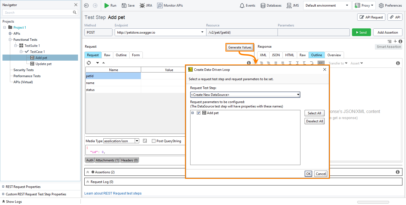
Task: Open the Request Test Step dropdown
Action: click(245, 95)
